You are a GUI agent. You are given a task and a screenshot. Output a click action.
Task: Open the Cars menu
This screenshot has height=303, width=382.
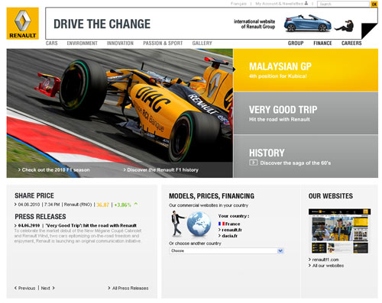(52, 44)
